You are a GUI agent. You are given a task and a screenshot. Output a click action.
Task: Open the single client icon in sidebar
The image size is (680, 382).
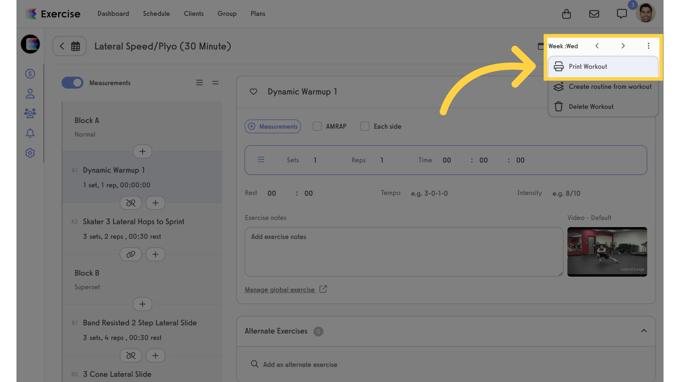pos(30,93)
